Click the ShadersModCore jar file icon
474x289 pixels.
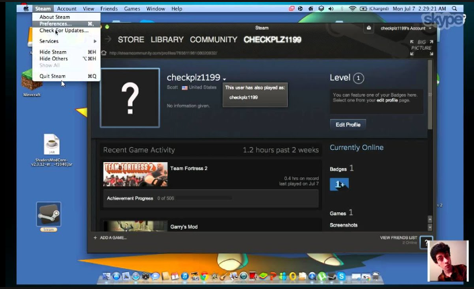tap(52, 144)
